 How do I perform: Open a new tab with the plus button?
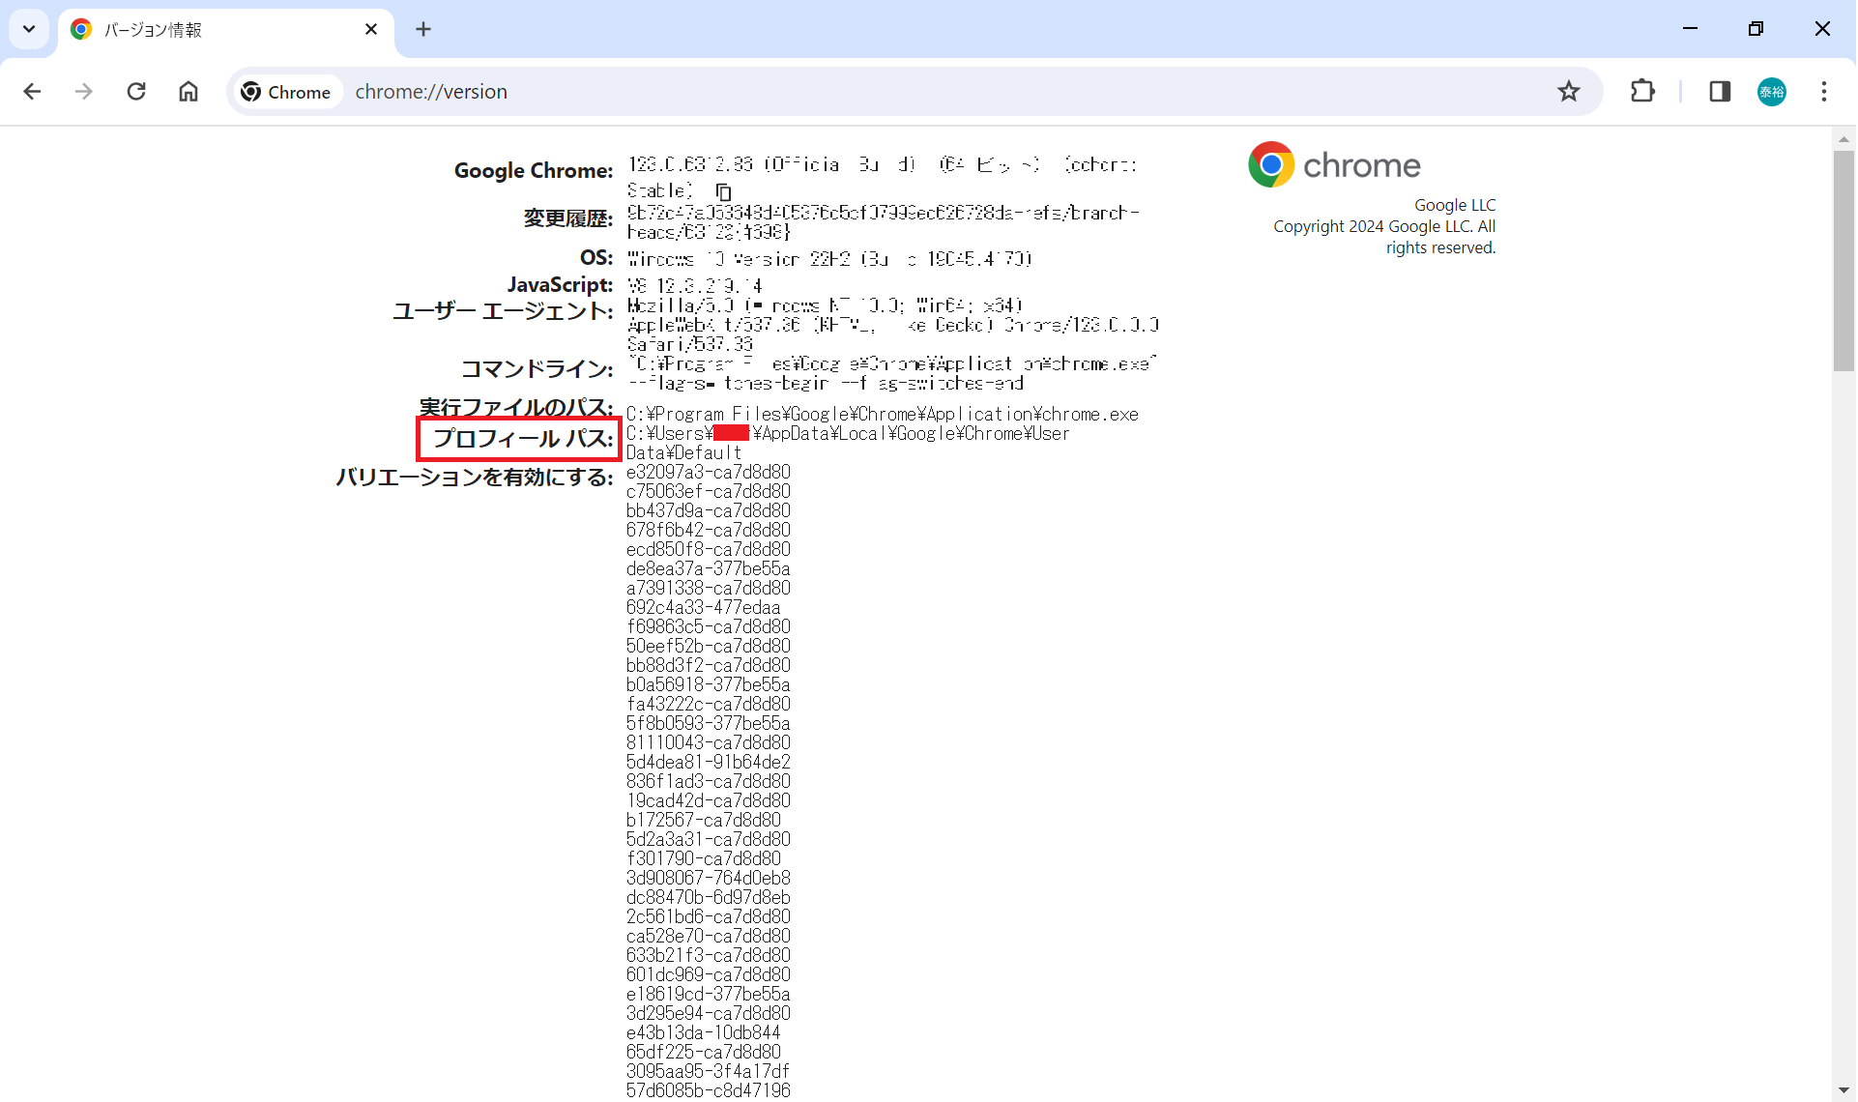click(x=422, y=29)
